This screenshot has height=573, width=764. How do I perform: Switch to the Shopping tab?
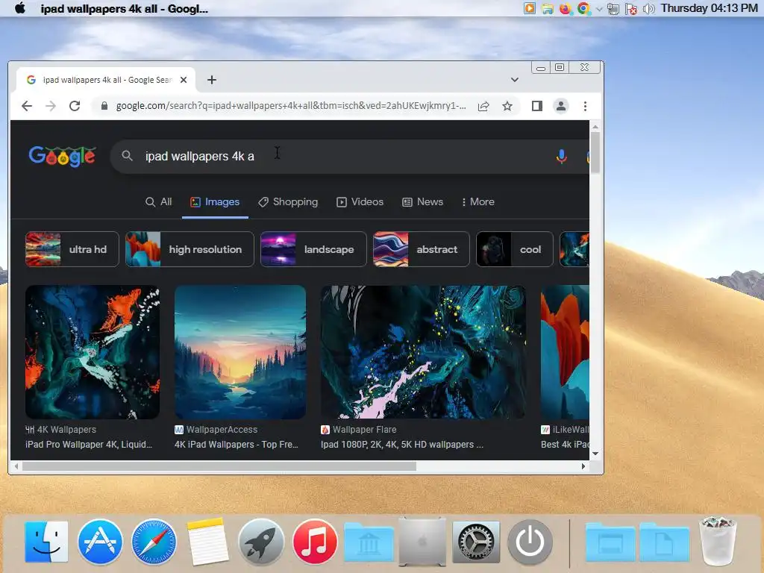pos(288,201)
